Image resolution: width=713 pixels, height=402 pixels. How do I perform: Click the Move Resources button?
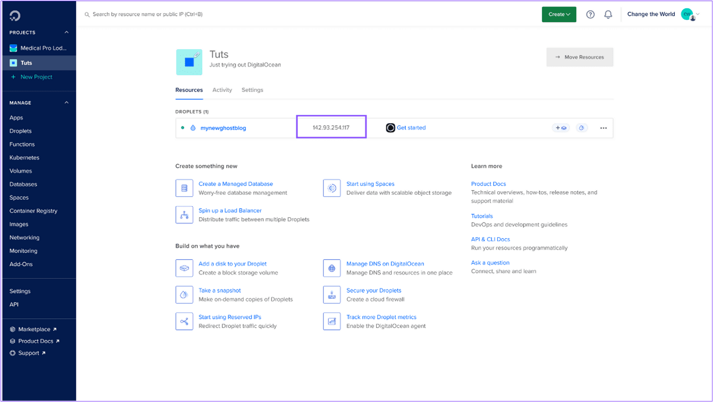click(580, 57)
